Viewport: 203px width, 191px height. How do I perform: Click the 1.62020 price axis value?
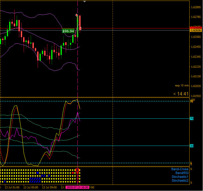point(196,86)
